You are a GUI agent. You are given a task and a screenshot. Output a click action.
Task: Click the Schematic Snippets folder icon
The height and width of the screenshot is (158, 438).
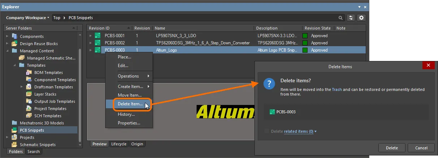[14, 145]
